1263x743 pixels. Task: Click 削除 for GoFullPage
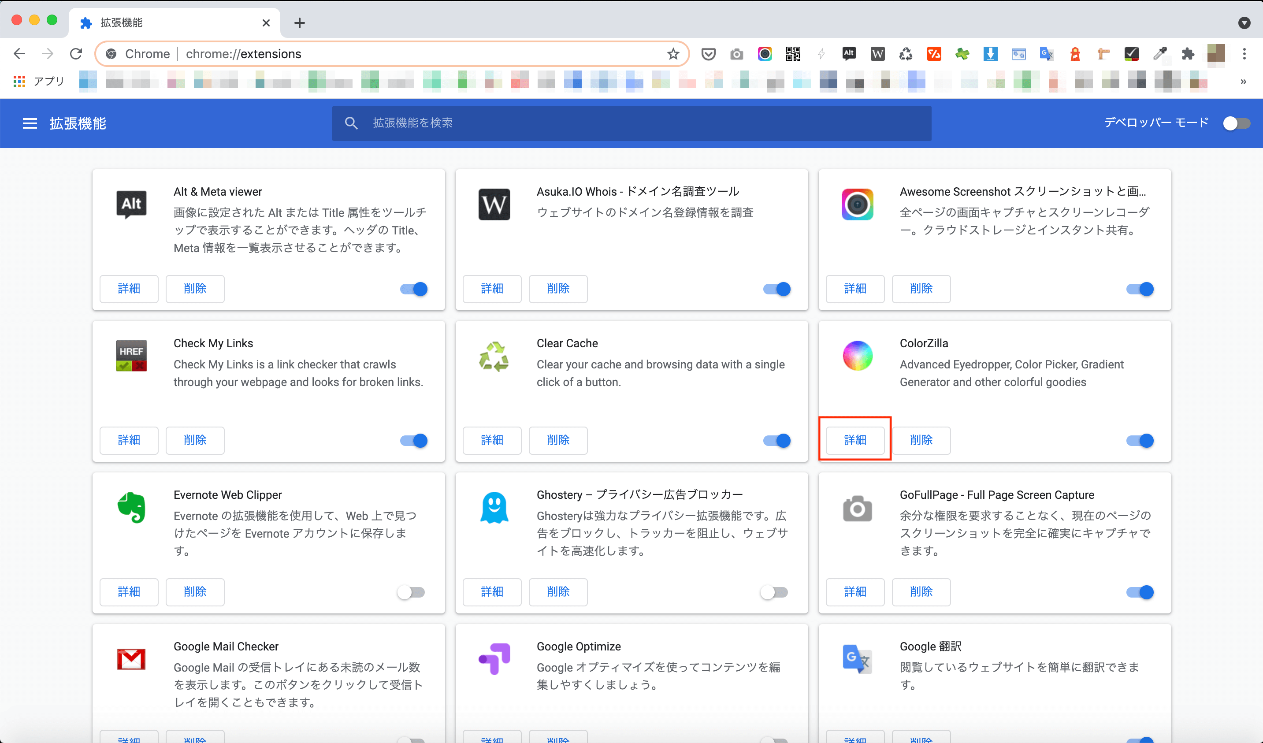coord(921,591)
